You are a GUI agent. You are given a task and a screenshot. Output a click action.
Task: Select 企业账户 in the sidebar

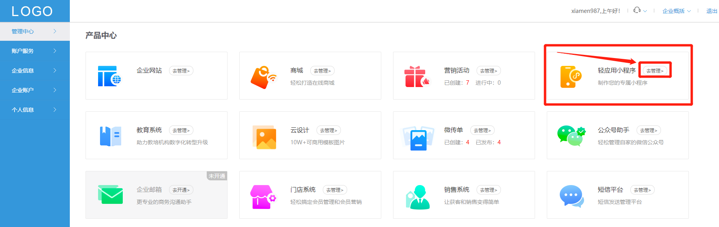(35, 90)
